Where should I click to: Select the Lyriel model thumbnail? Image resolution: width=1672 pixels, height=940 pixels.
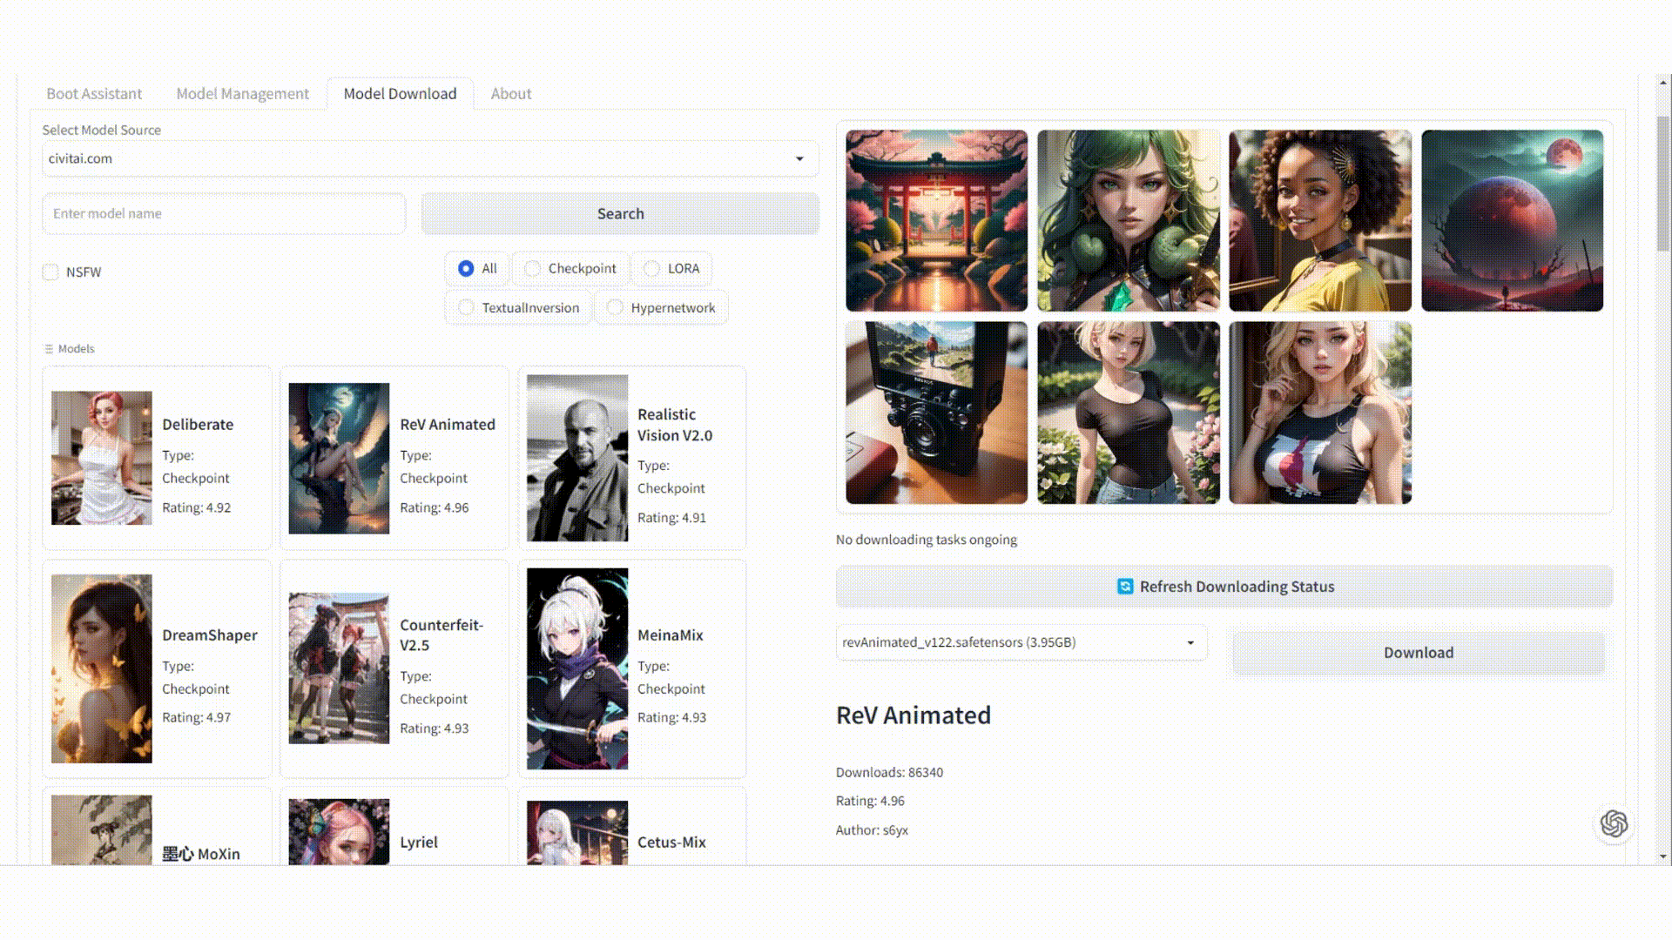[339, 832]
